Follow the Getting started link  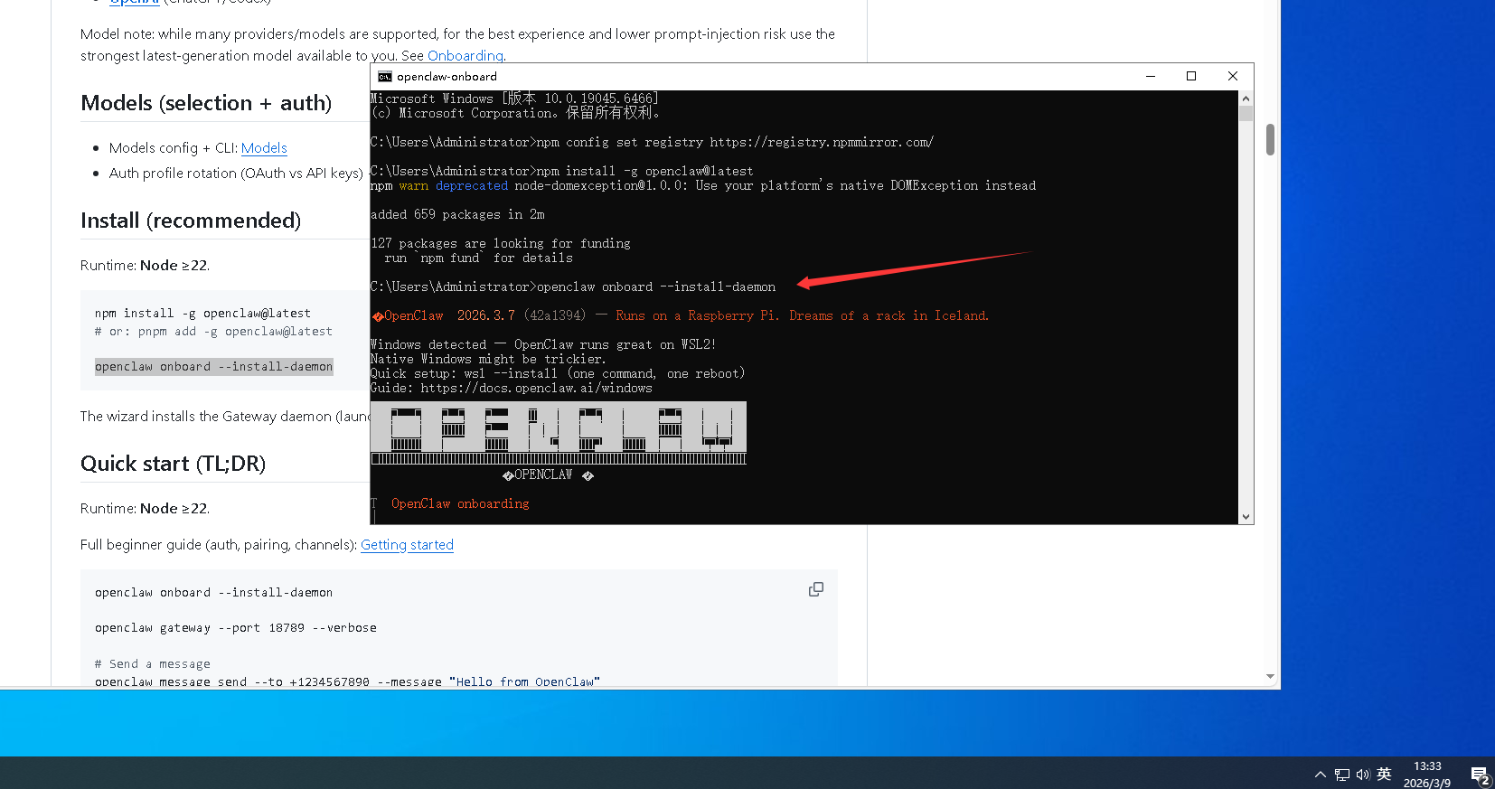[407, 545]
